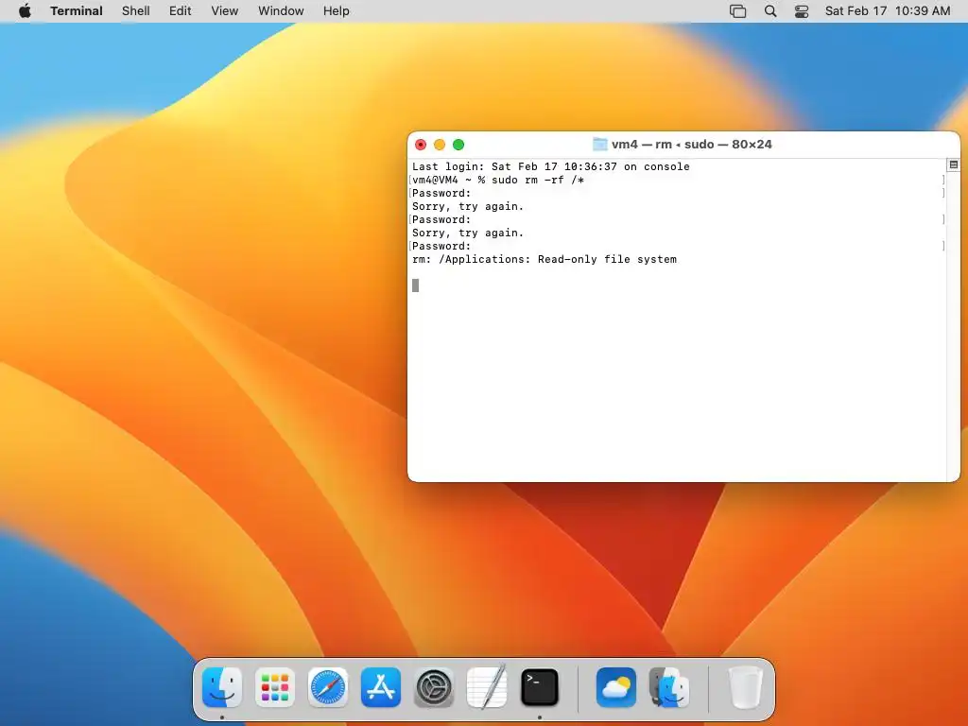Click the 'Last login' line in Terminal
968x726 pixels.
click(x=551, y=166)
